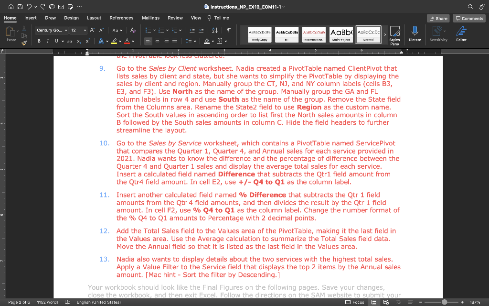The image size is (489, 306).
Task: Redo the last action
Action: click(x=43, y=7)
